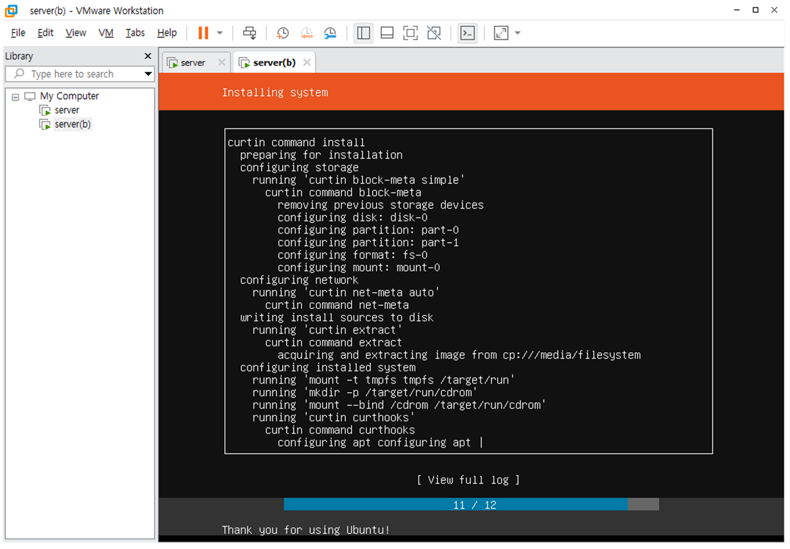790x549 pixels.
Task: Open the library search dropdown arrow
Action: (x=148, y=74)
